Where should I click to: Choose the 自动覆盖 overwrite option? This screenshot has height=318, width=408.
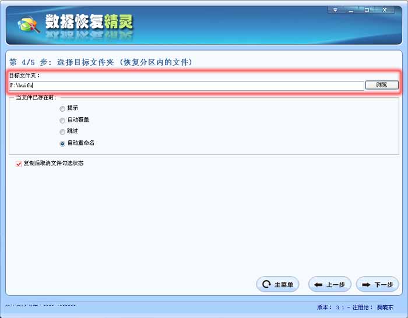tap(62, 120)
